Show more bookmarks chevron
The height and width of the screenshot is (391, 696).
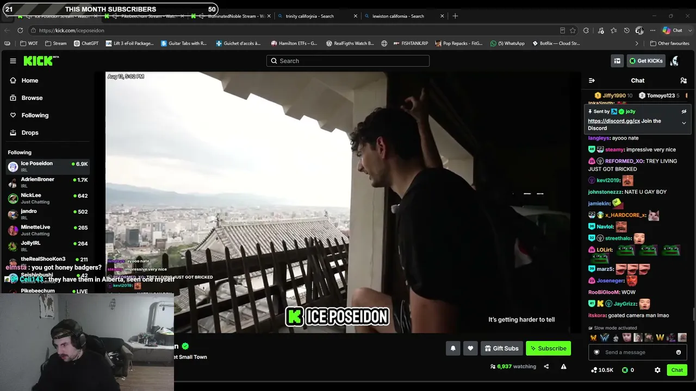tap(637, 43)
